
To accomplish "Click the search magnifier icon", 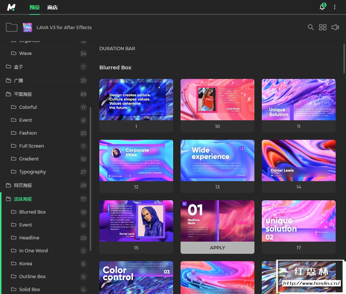I will pyautogui.click(x=311, y=27).
